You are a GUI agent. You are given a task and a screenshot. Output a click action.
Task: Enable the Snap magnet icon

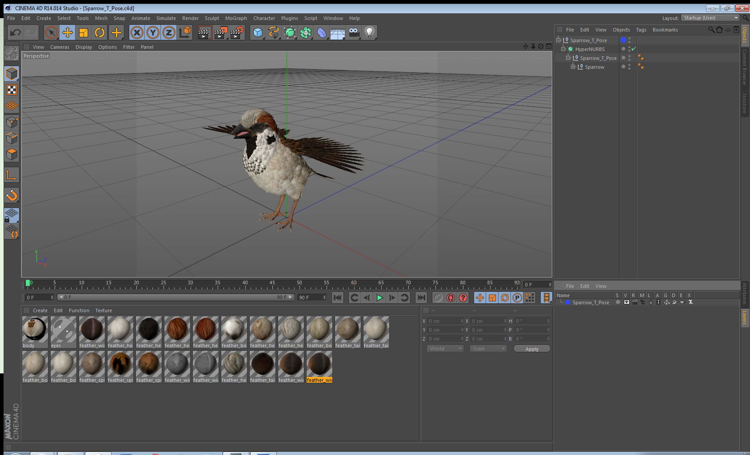coord(12,195)
